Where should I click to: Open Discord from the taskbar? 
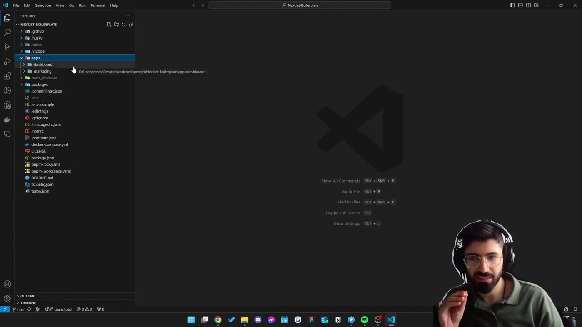coord(258,320)
